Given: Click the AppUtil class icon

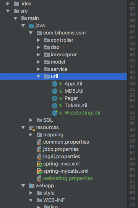Looking at the screenshot, I should coord(55,84).
